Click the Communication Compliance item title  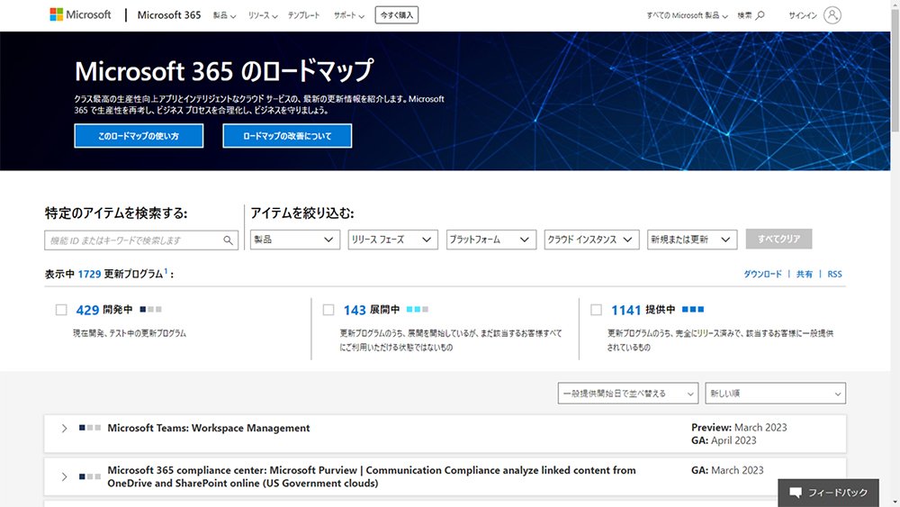click(x=372, y=476)
